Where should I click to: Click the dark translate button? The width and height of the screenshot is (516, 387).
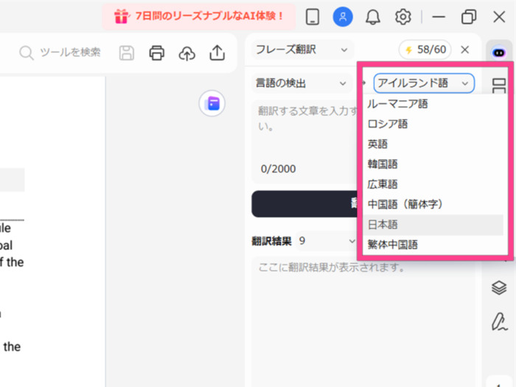304,203
